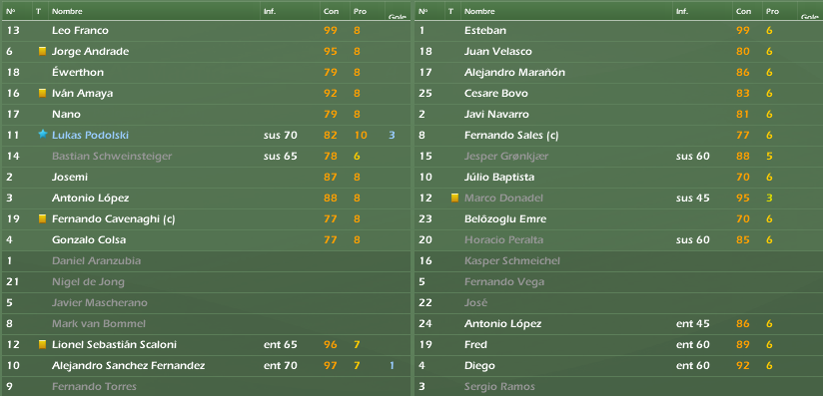Click the T column header in left table
The image size is (823, 396).
[x=38, y=11]
